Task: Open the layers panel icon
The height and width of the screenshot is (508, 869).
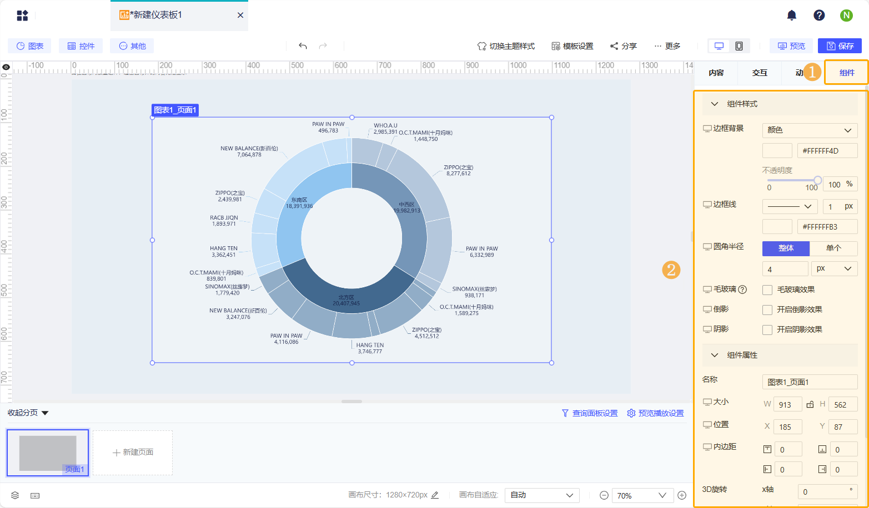Action: (15, 495)
